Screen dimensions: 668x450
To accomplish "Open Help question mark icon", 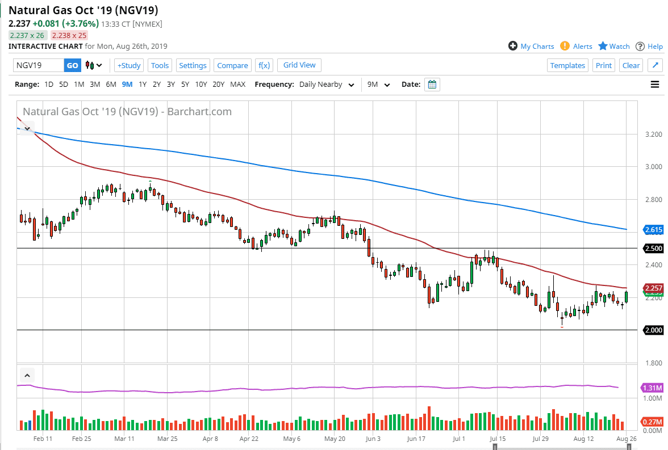I will [640, 46].
